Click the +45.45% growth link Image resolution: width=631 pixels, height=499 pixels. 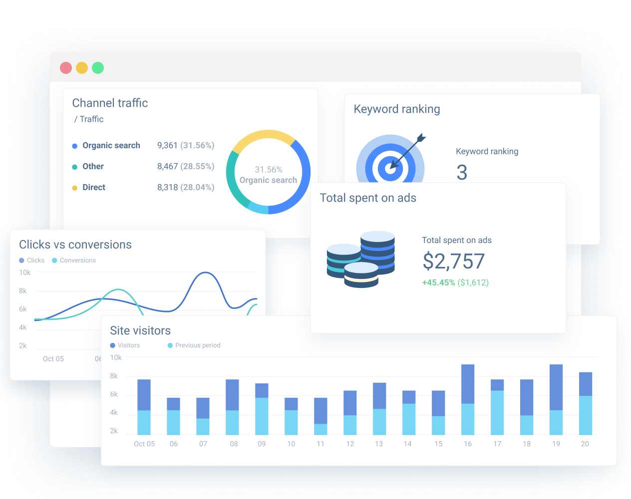pos(438,282)
